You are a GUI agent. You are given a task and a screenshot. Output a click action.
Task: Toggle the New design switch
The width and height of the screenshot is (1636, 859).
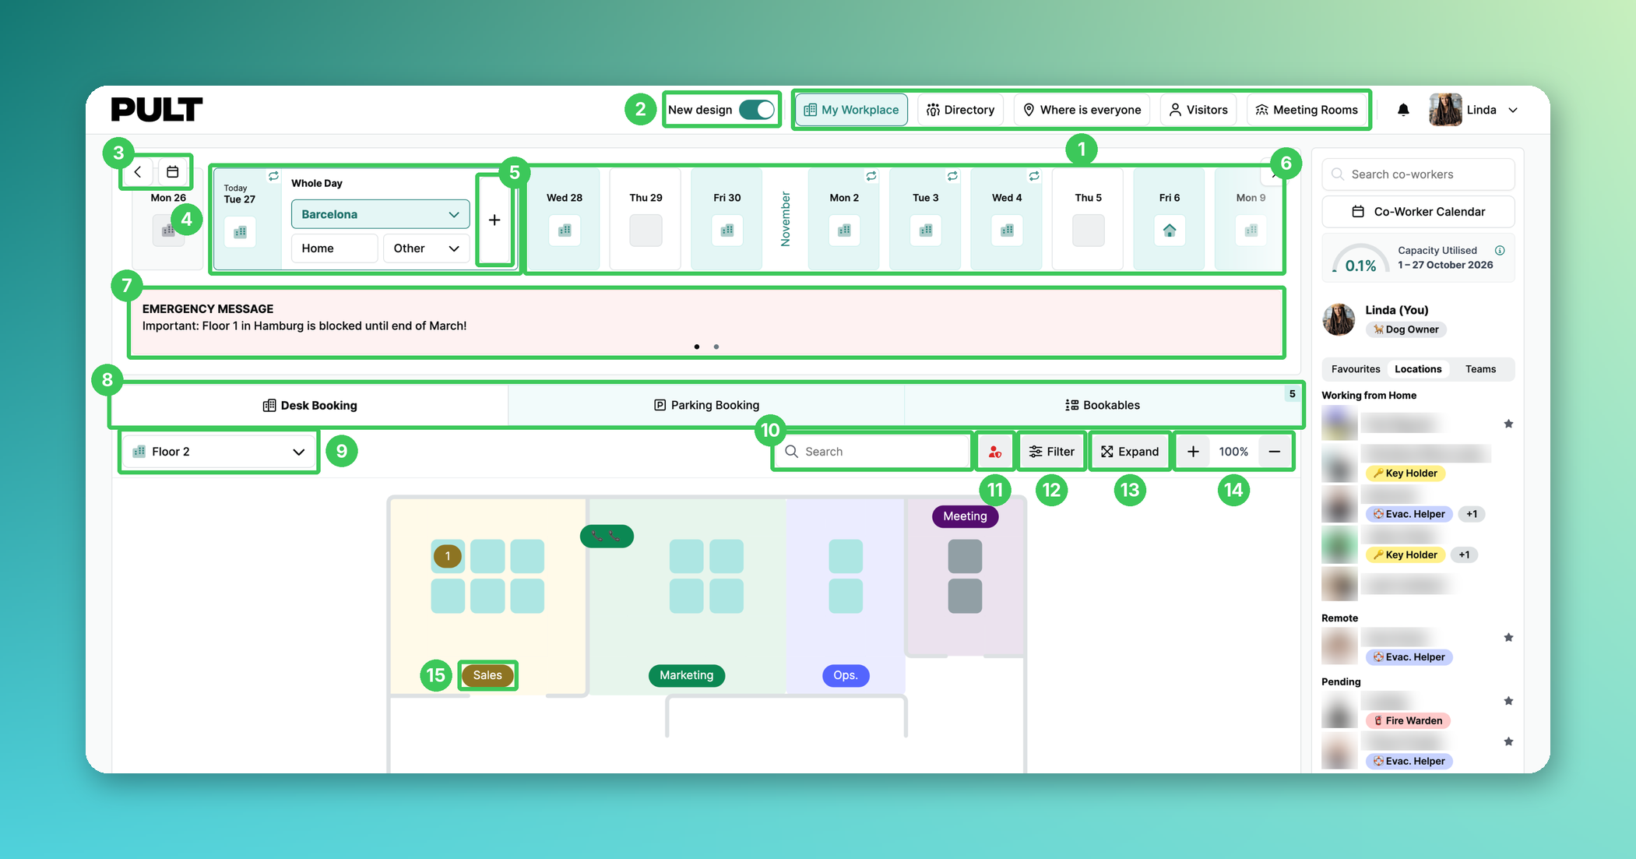757,110
